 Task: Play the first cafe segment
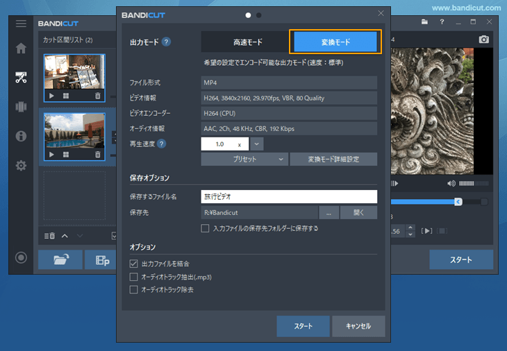51,96
